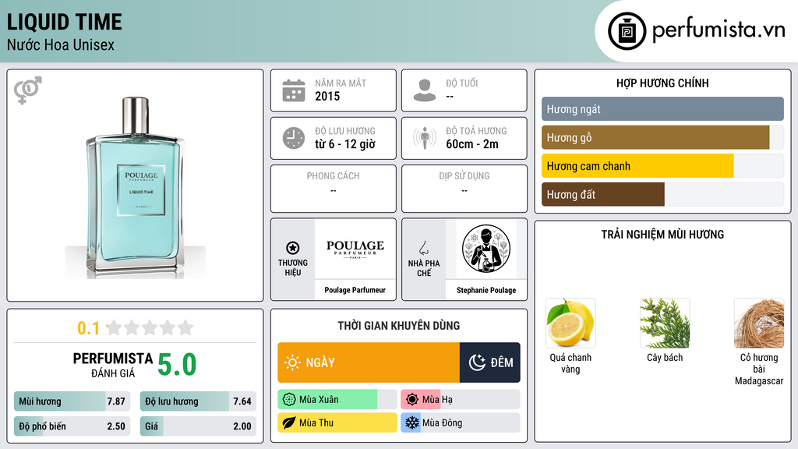Click the perfumista.vn site name text
This screenshot has width=798, height=449.
(719, 30)
